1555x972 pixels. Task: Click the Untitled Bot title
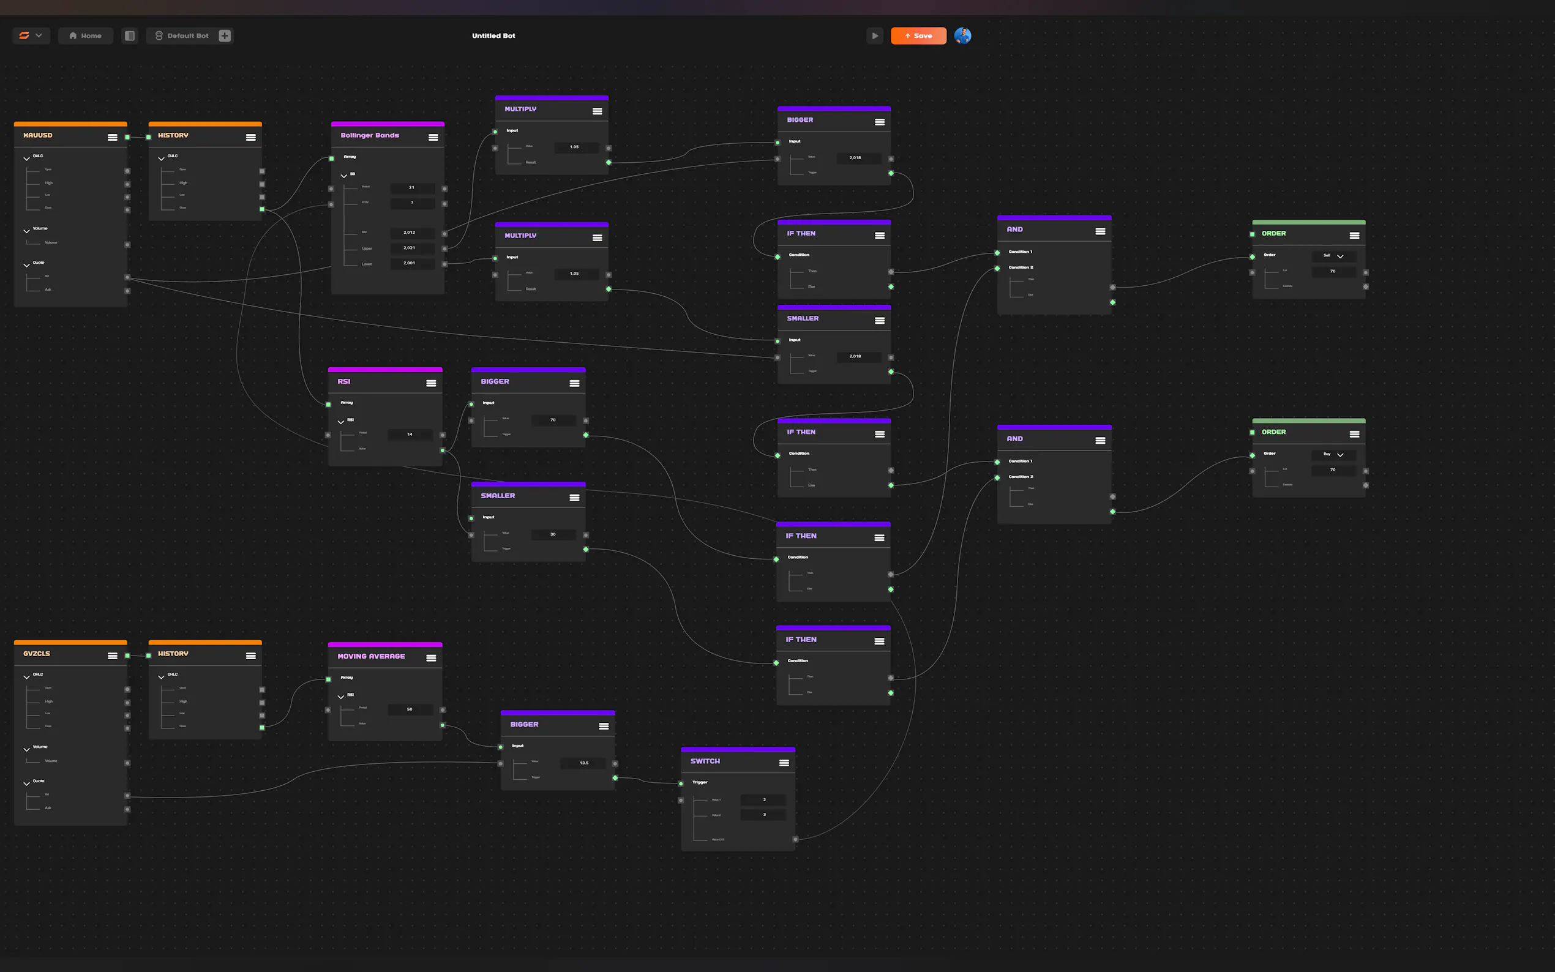[x=493, y=36]
